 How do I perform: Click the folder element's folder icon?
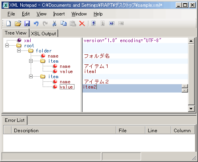pyautogui.click(x=31, y=50)
